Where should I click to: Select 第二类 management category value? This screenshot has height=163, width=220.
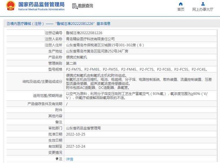point(71,63)
